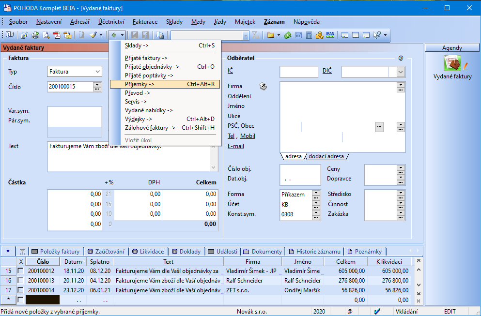This screenshot has width=481, height=316.
Task: Click the Tel link label
Action: [231, 136]
